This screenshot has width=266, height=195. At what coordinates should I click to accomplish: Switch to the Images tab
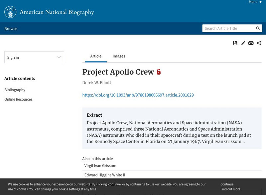click(x=119, y=56)
